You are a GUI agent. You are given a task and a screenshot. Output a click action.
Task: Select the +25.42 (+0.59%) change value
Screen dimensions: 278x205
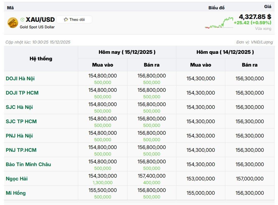click(252, 23)
